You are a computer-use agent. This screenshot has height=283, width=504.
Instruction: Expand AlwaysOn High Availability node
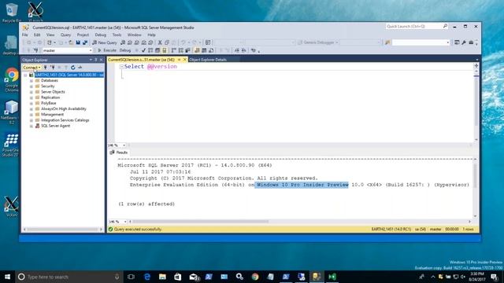[x=31, y=108]
